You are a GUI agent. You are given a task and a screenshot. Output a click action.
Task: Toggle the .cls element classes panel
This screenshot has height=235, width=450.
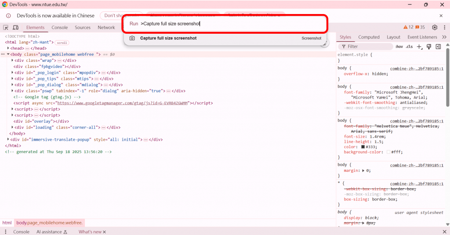pyautogui.click(x=409, y=46)
